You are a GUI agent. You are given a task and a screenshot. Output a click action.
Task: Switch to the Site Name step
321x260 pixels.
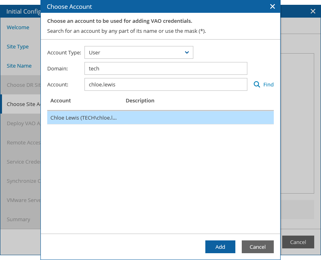click(x=19, y=66)
